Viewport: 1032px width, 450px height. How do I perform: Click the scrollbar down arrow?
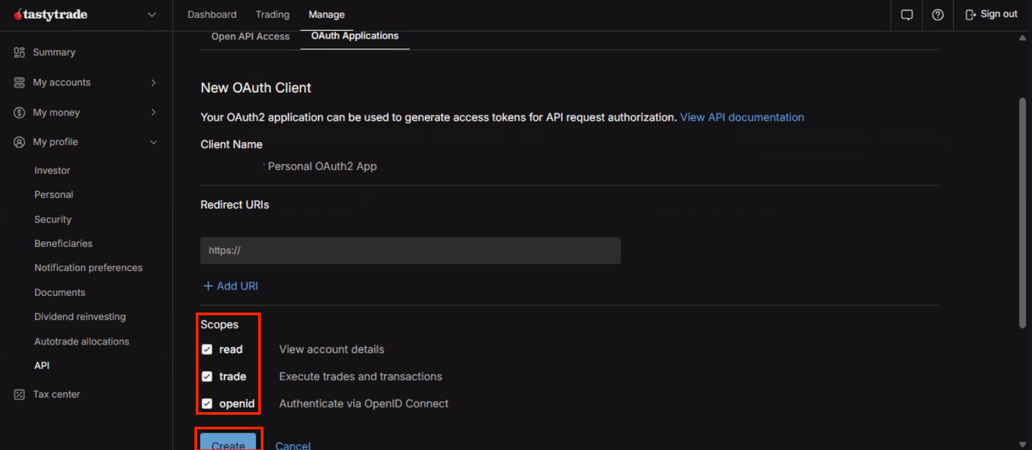tap(1023, 444)
